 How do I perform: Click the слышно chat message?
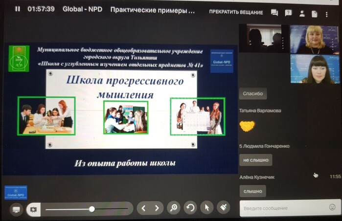[x=252, y=191]
